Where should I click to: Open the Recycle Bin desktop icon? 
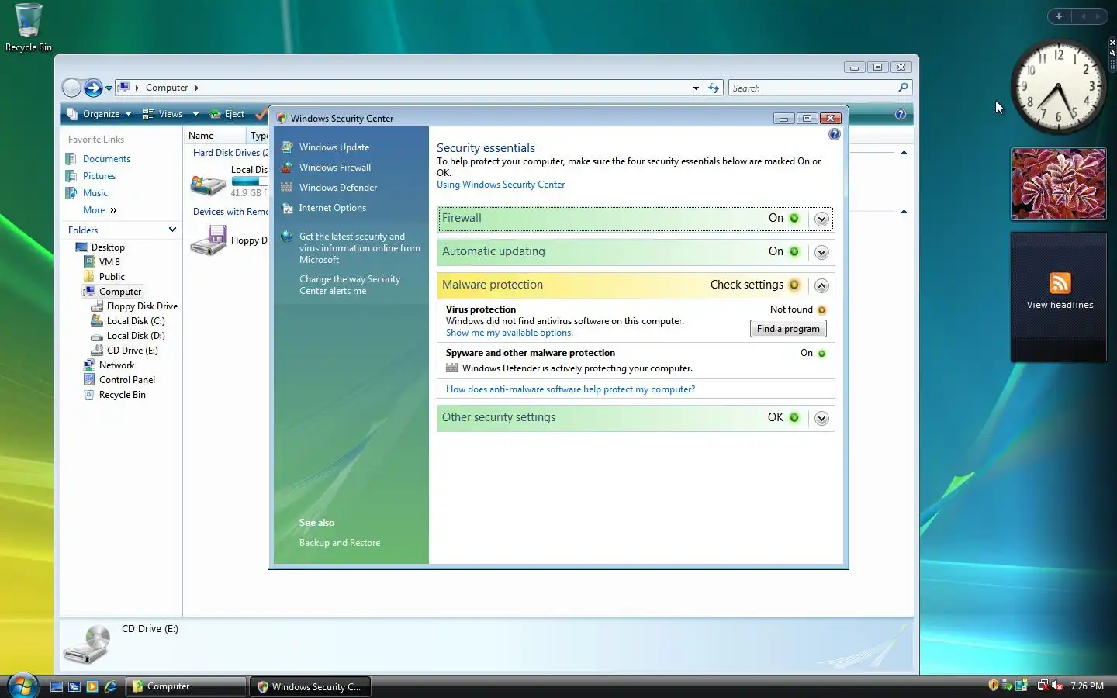point(29,27)
